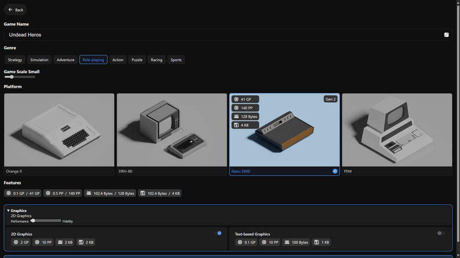Click the Gen 2 badge on Ataru 2600
This screenshot has width=460, height=258.
pyautogui.click(x=330, y=99)
